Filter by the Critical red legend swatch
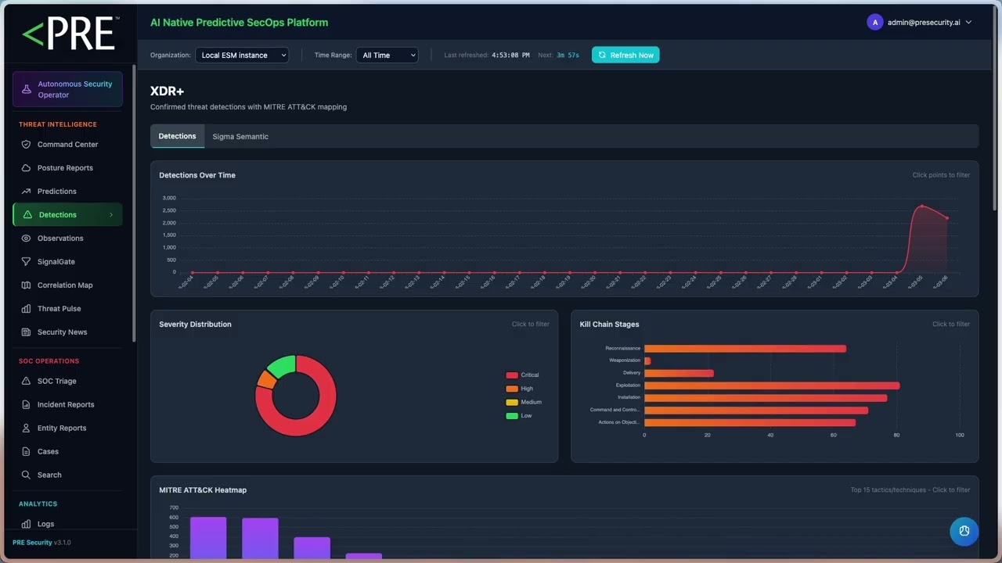 (x=512, y=375)
